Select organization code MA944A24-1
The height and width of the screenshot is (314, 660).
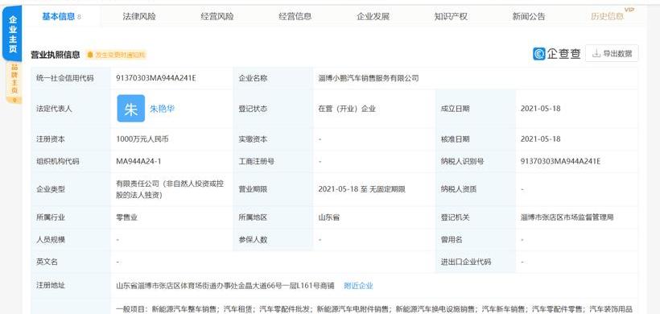[138, 161]
